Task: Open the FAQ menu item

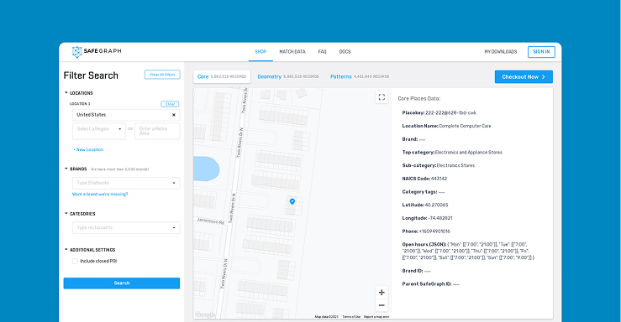Action: pyautogui.click(x=322, y=52)
